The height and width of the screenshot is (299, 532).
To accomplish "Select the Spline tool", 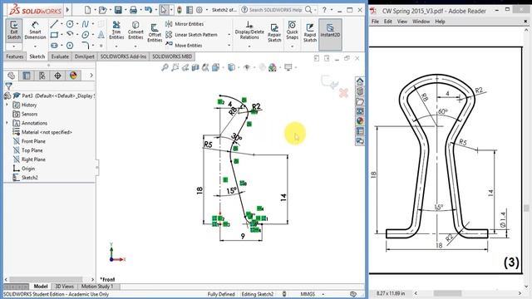I will click(85, 24).
